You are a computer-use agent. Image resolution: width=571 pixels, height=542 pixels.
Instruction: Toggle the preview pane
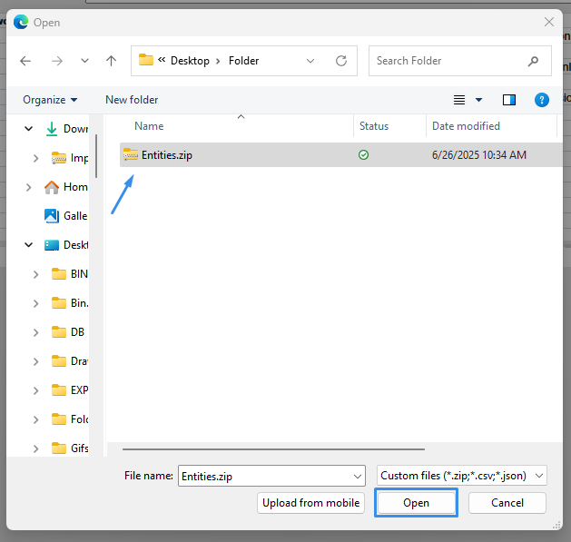tap(509, 100)
